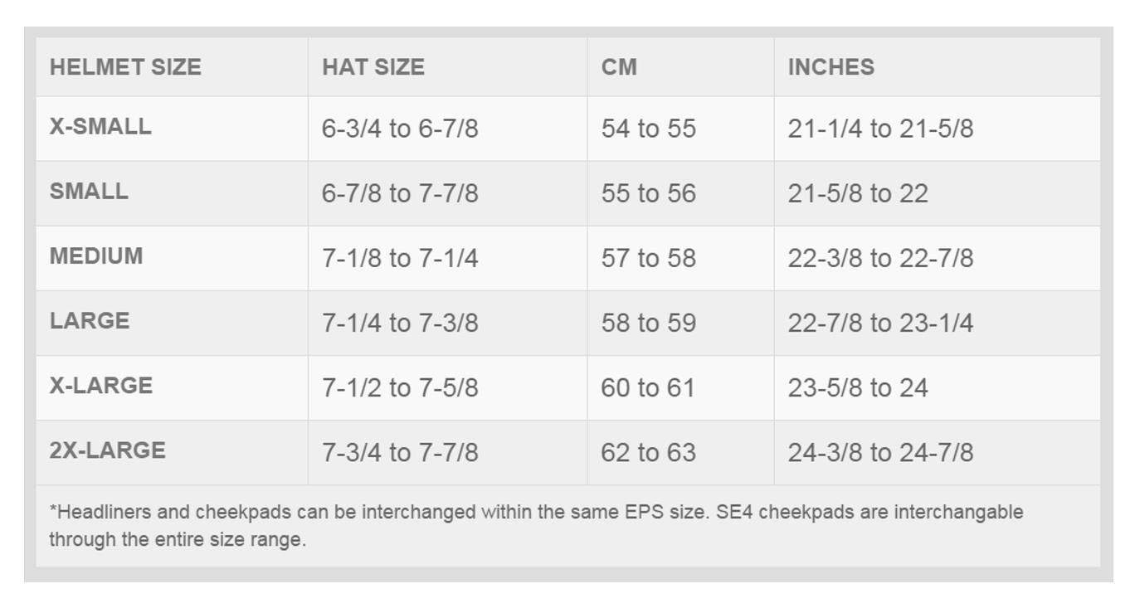Select the INCHES column header
The height and width of the screenshot is (613, 1135).
[x=831, y=67]
